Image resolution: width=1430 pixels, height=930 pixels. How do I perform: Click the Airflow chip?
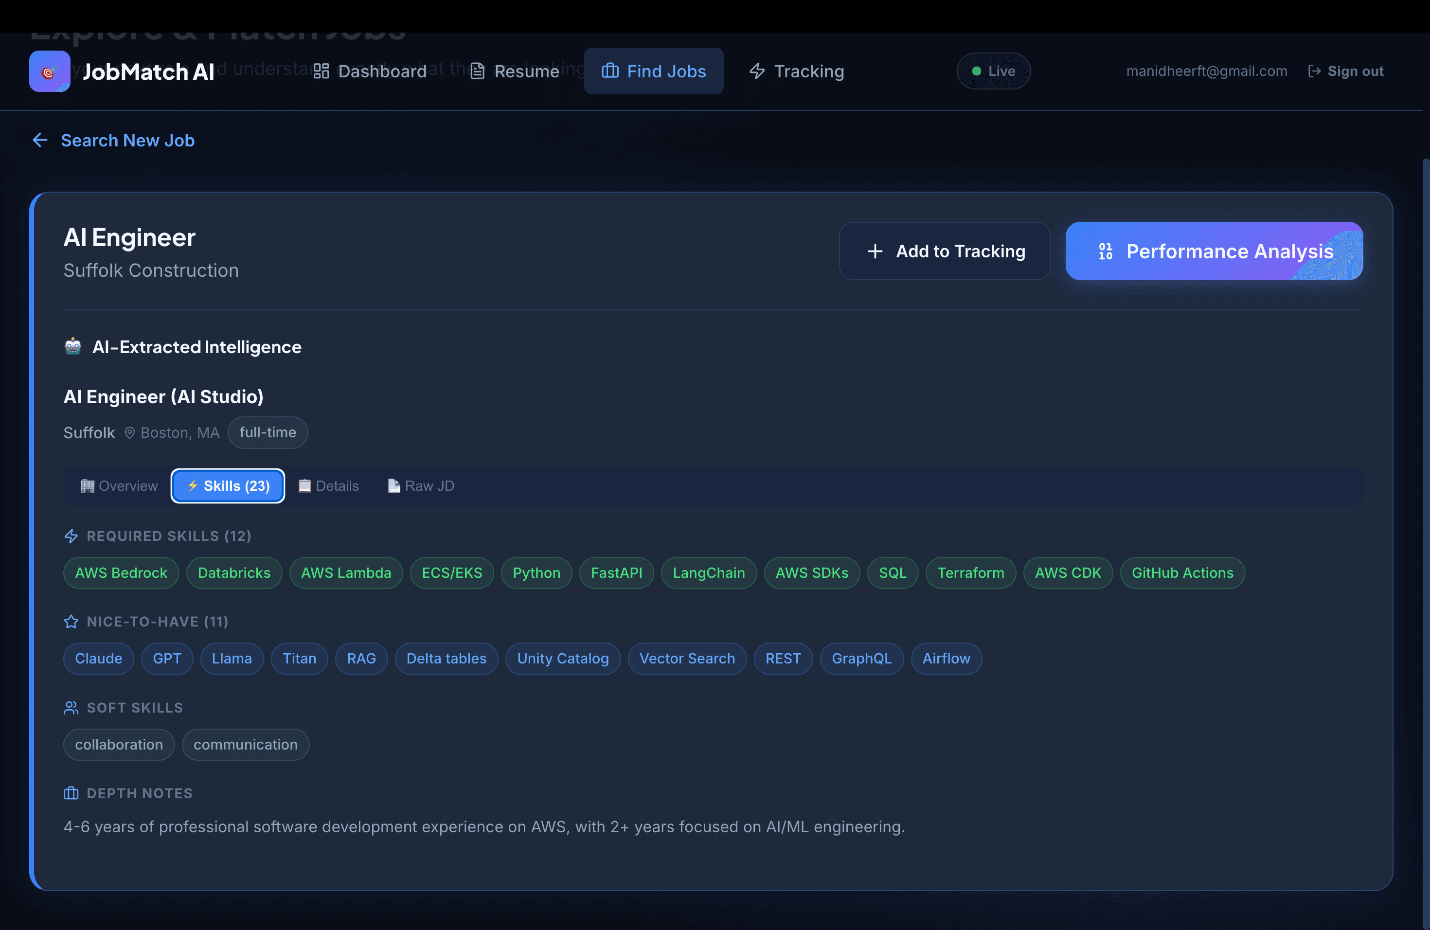click(x=947, y=659)
